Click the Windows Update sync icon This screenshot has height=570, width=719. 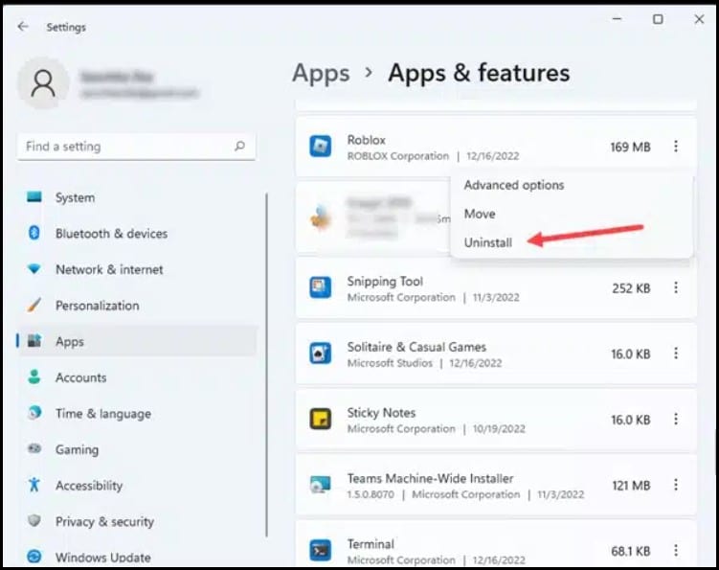[34, 557]
